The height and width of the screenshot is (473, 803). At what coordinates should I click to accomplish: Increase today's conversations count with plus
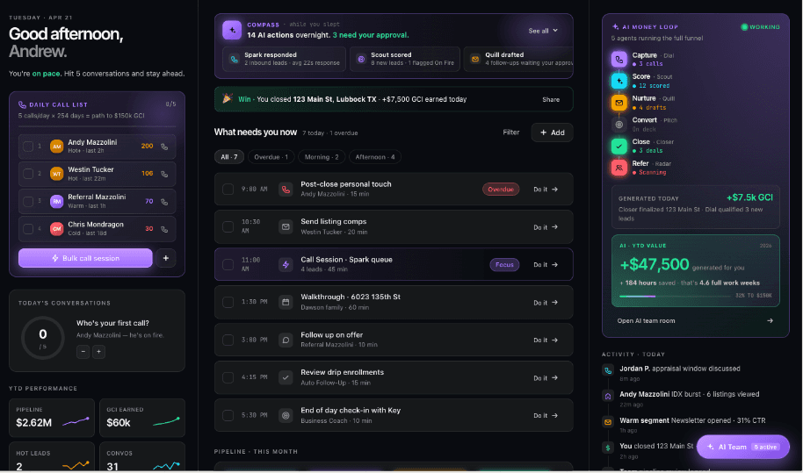point(99,352)
